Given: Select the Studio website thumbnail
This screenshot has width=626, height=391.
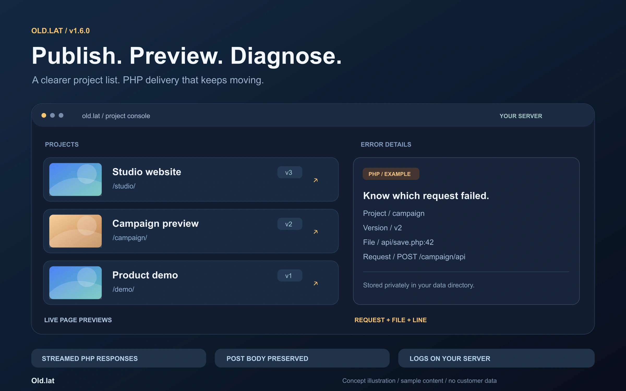Looking at the screenshot, I should (x=75, y=179).
